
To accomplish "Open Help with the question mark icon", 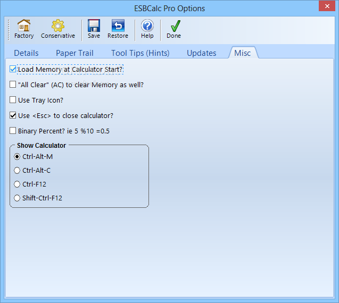I will point(147,26).
